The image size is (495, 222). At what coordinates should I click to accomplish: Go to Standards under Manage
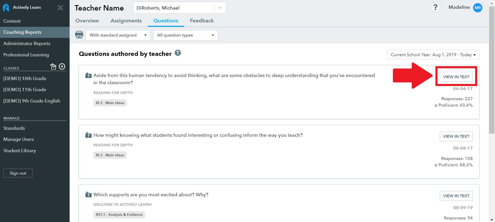coord(14,128)
